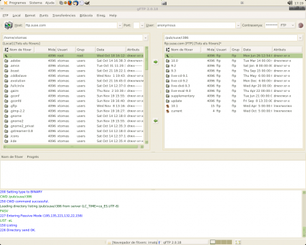
Task: Sort local files by Atributs column
Action: 135,50
